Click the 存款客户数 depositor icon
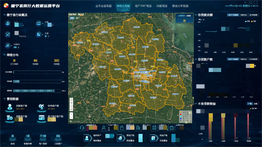 10,107
